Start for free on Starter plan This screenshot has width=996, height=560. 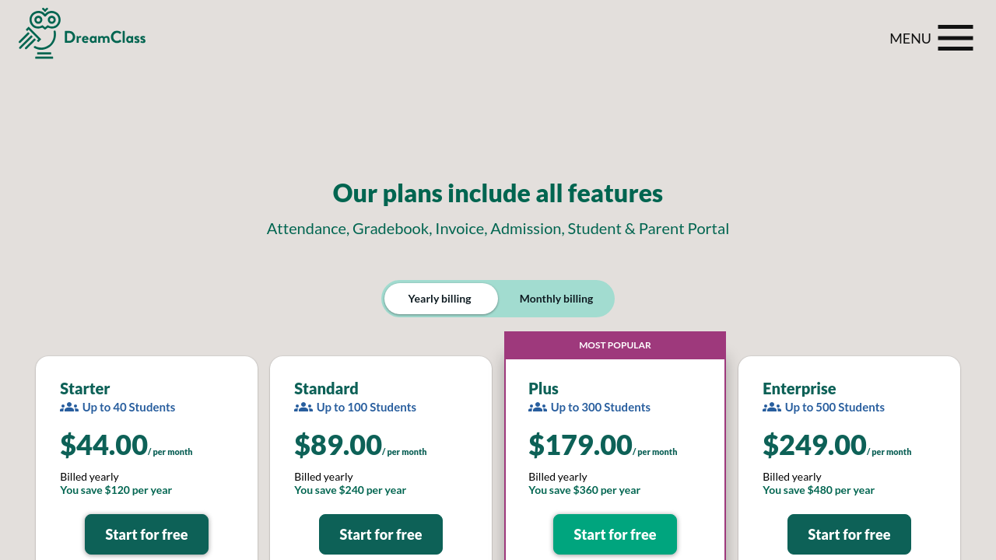[146, 534]
